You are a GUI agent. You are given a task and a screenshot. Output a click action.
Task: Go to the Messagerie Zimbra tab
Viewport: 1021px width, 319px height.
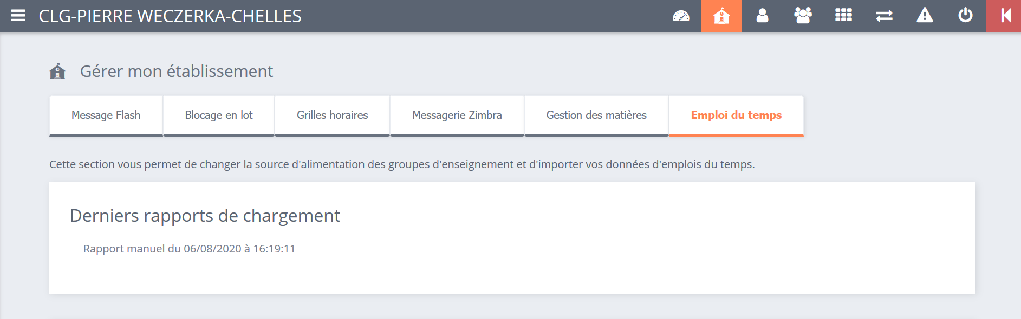[x=457, y=115]
